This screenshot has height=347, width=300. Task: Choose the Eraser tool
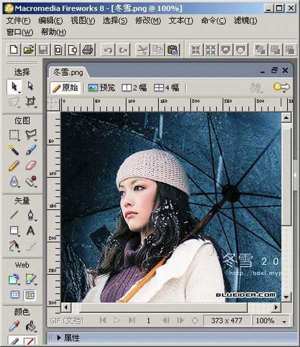(31, 165)
